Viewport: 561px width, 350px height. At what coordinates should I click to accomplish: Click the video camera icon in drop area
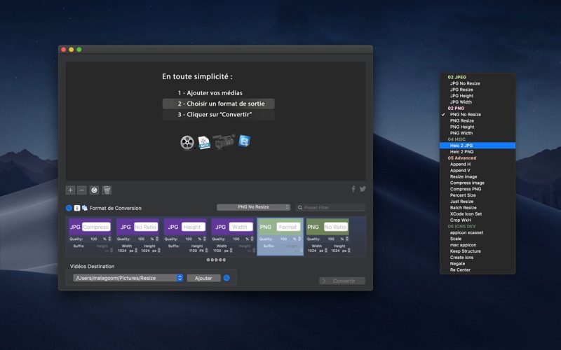(224, 141)
